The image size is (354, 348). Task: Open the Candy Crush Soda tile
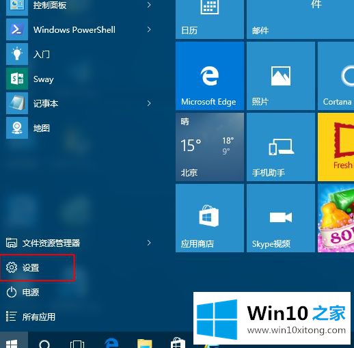click(336, 218)
